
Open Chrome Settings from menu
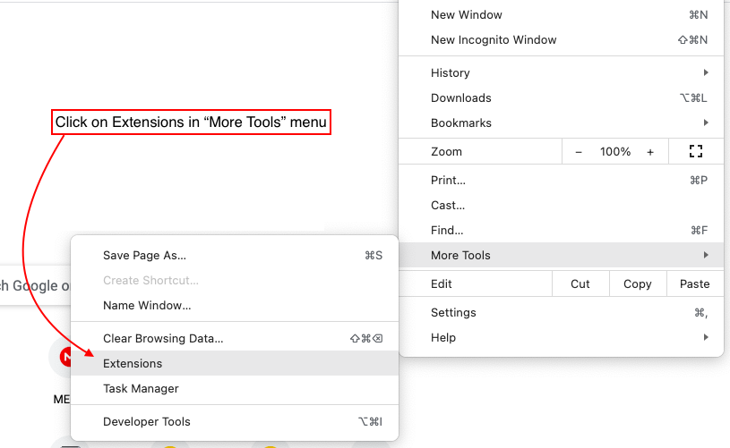(453, 313)
